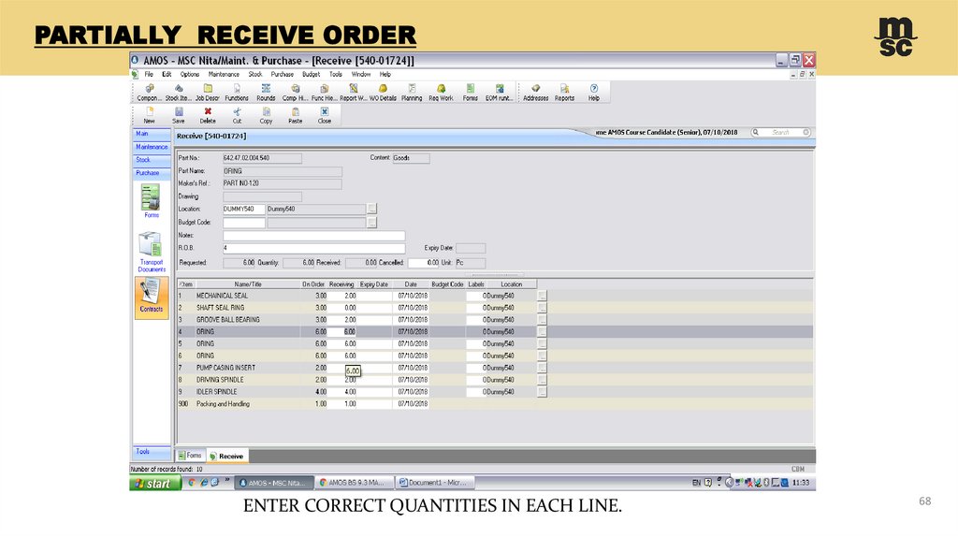The width and height of the screenshot is (958, 537).
Task: Expand the Main sidebar section
Action: [152, 134]
